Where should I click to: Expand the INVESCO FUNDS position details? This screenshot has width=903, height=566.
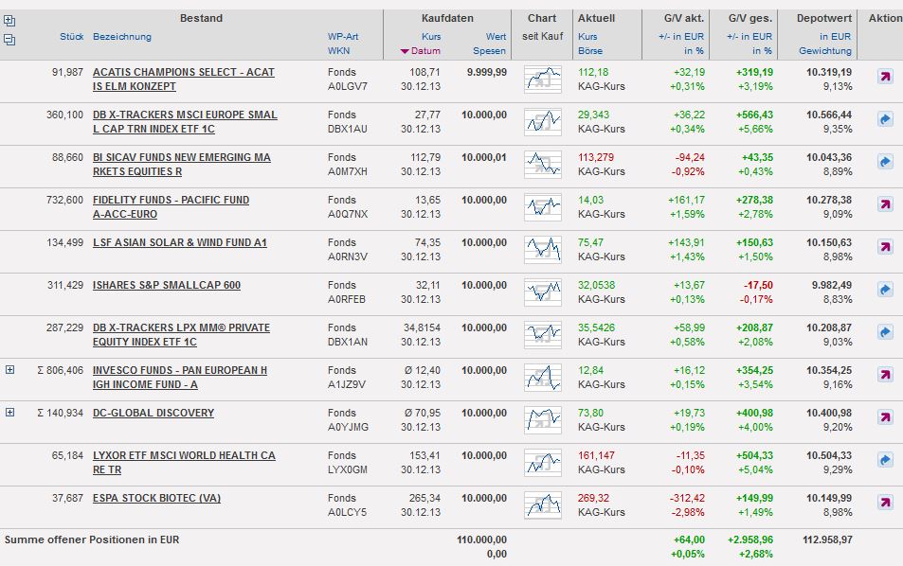click(x=9, y=370)
